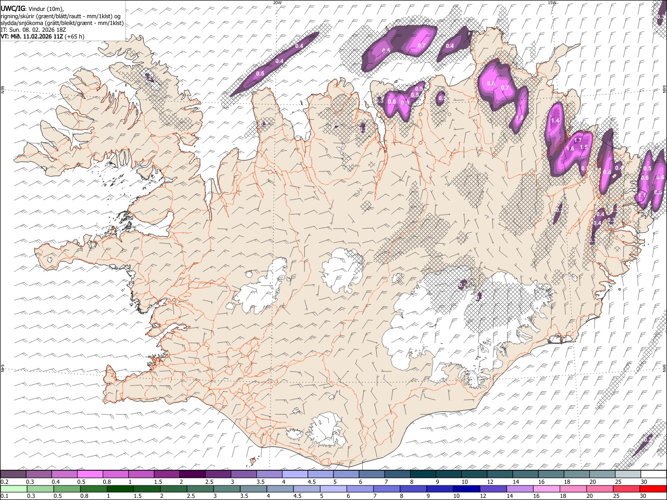Click the medium green 0.5 swatch in bottom legend row
667x500 pixels.
click(67, 489)
